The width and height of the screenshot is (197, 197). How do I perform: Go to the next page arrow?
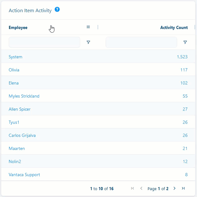pyautogui.click(x=174, y=188)
